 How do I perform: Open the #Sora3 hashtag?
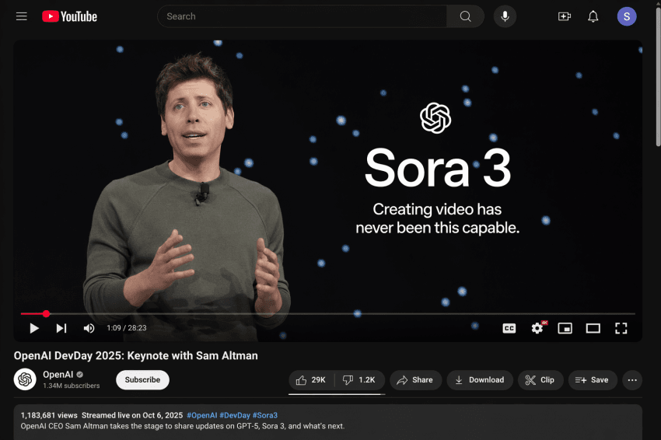pos(265,415)
